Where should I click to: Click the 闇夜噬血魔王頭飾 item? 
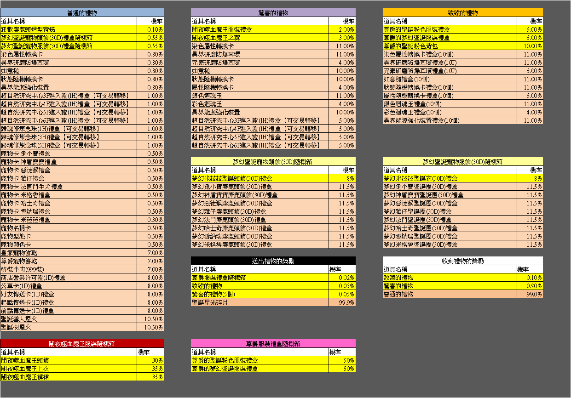(x=69, y=360)
